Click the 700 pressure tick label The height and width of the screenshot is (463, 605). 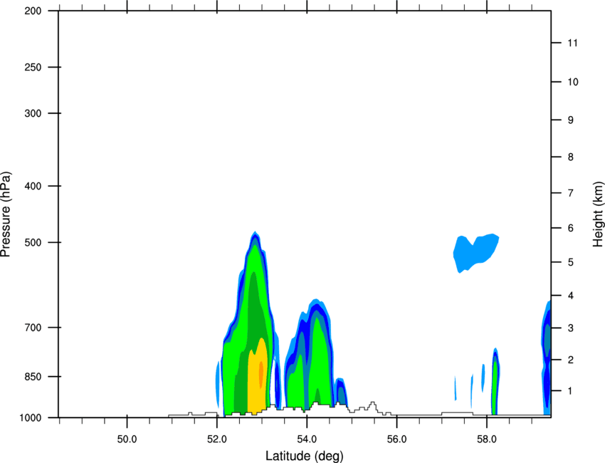pyautogui.click(x=33, y=328)
